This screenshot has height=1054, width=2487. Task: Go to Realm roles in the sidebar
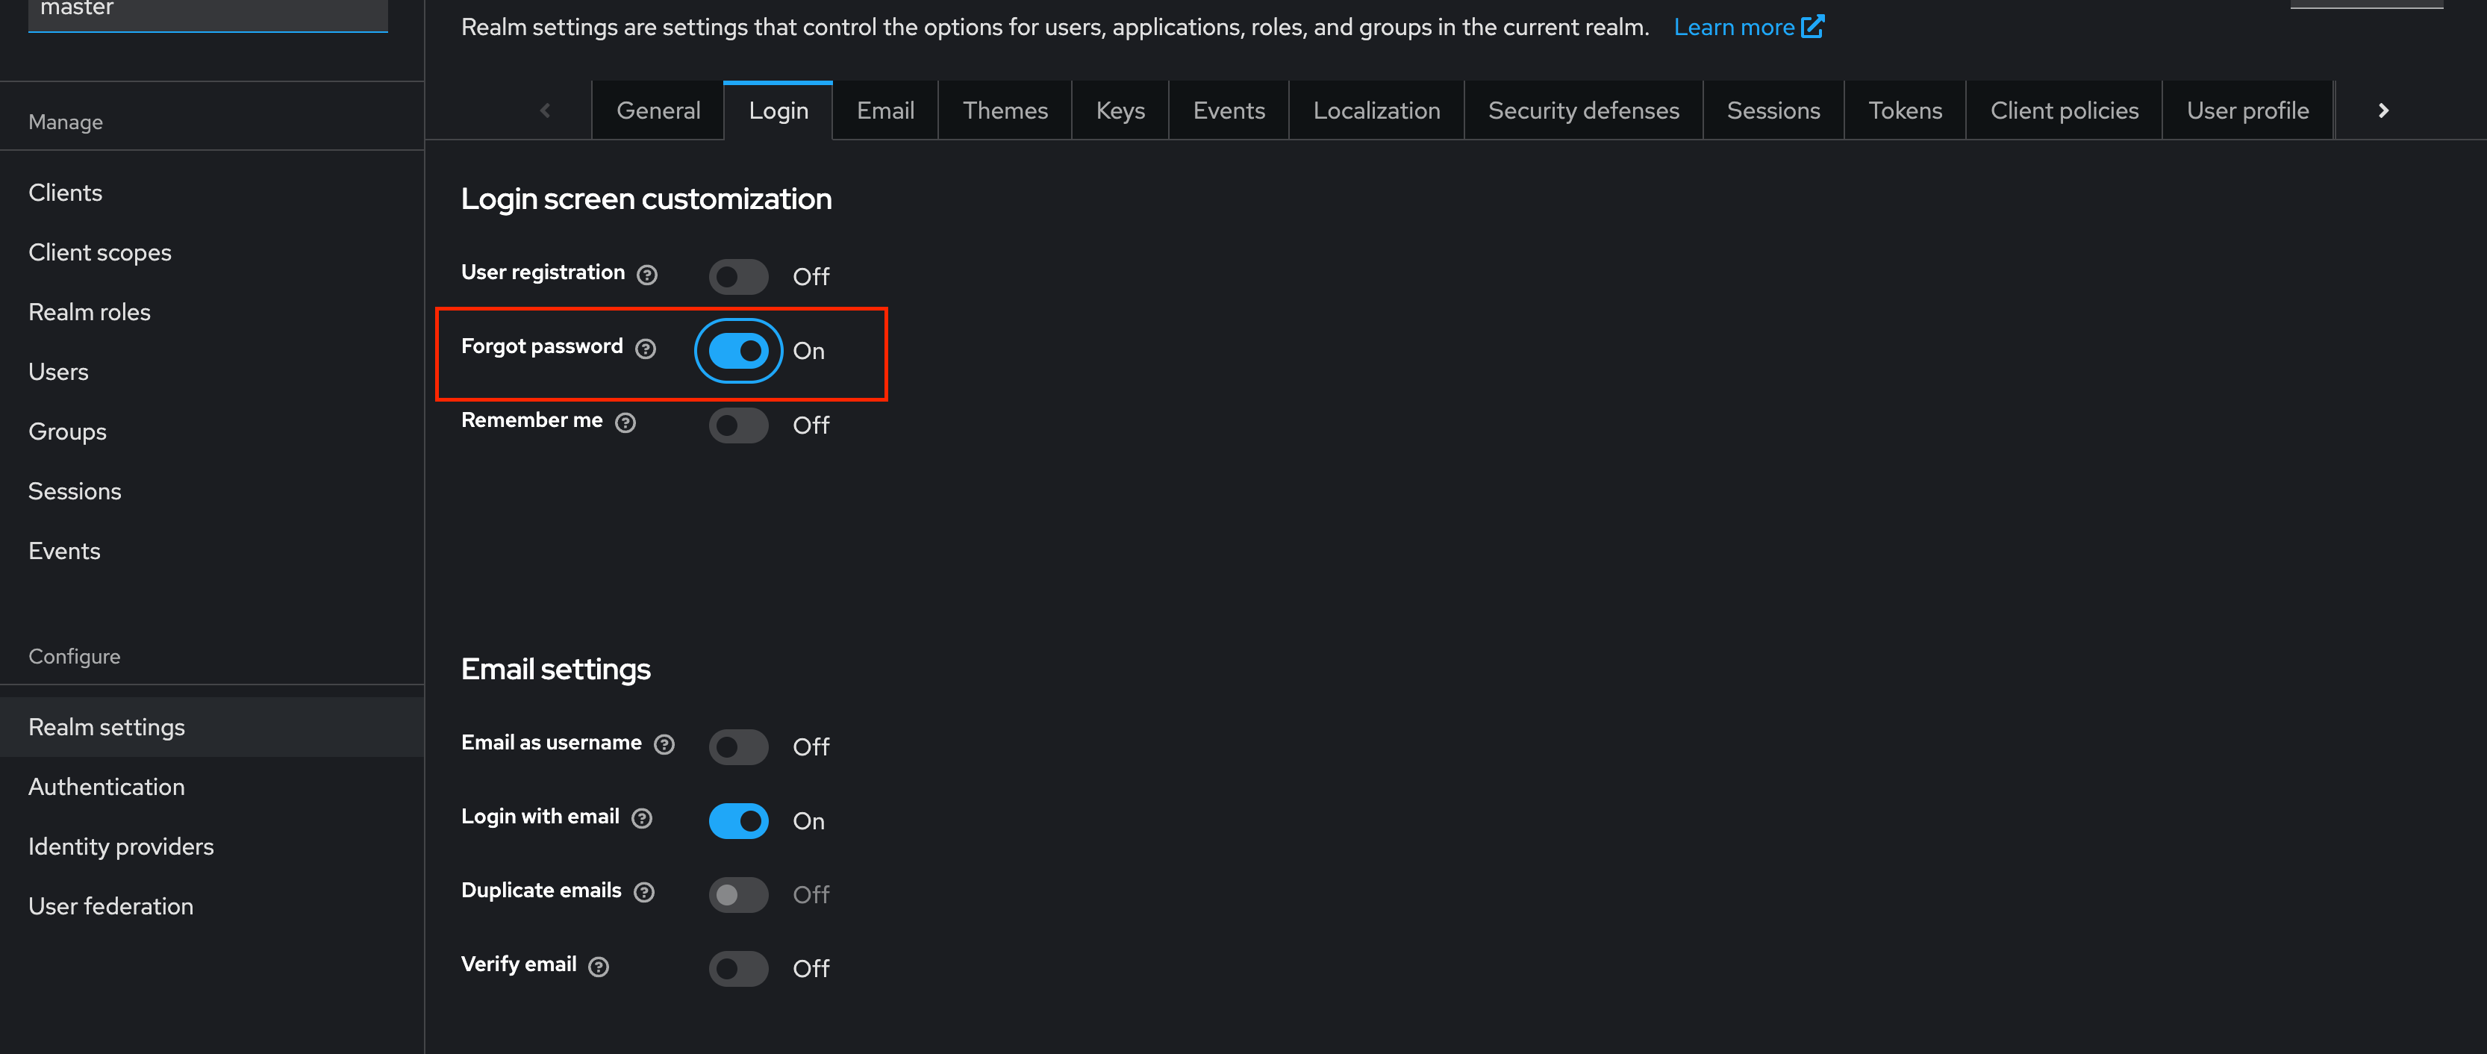pos(211,313)
